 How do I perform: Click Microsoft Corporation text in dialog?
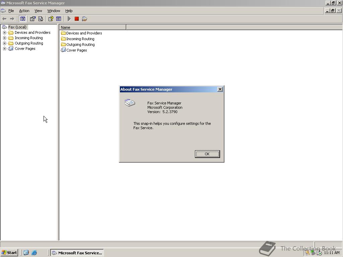click(165, 107)
